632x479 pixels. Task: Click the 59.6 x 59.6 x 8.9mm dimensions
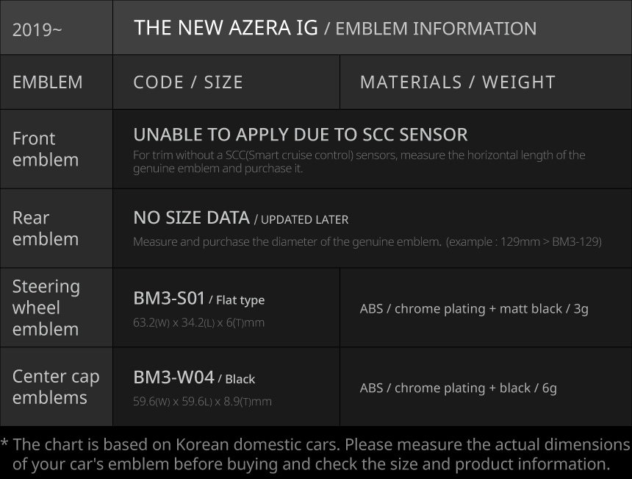pyautogui.click(x=202, y=402)
